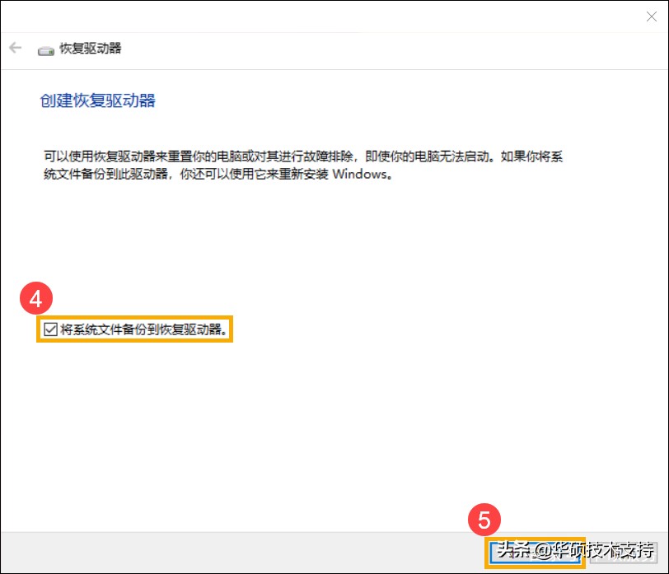Click the left-pointing navigation arrow

(x=15, y=47)
